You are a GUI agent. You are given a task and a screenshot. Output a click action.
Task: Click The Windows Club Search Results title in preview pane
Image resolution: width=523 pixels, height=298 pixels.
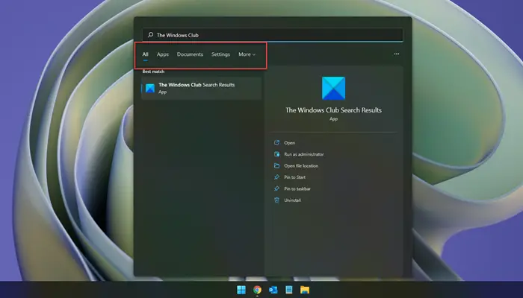333,110
